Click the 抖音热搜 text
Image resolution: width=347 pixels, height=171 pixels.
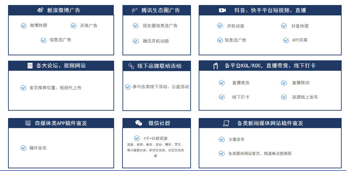coord(300,26)
